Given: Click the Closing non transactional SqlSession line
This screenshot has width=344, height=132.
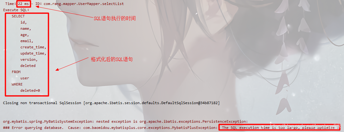Looking at the screenshot, I should coord(111,103).
